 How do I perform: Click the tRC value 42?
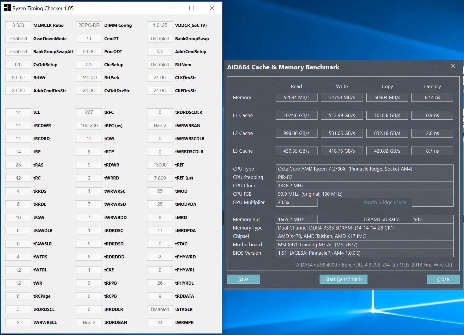pyautogui.click(x=18, y=178)
